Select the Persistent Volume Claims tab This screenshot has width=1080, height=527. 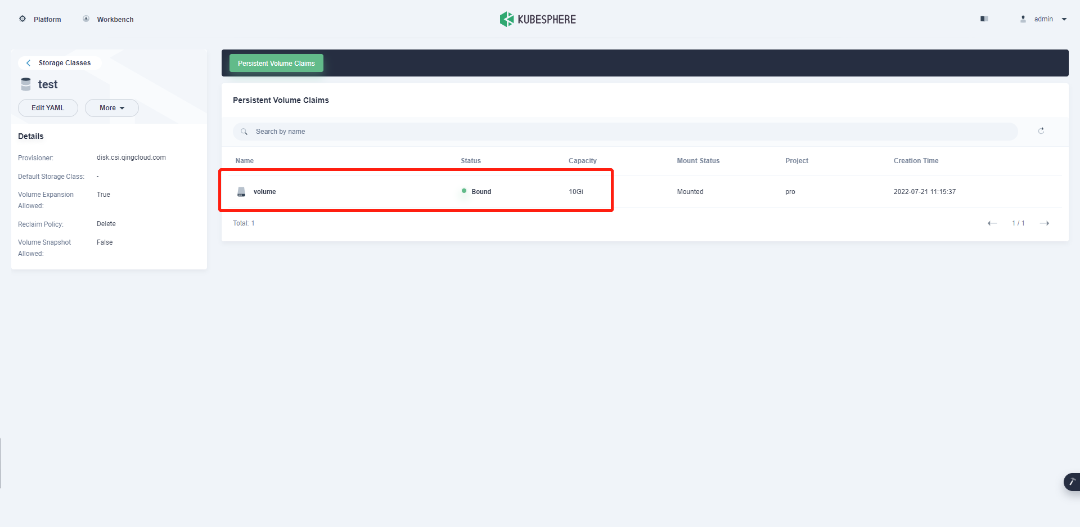[276, 63]
